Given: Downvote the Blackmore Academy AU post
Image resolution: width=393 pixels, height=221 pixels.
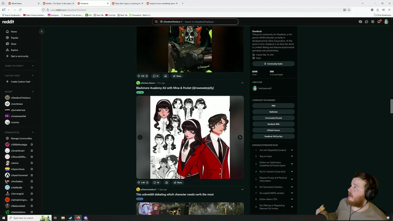Looking at the screenshot, I should tap(147, 183).
